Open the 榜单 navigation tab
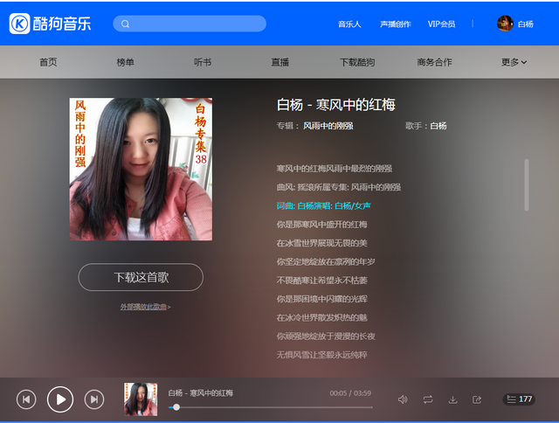This screenshot has height=423, width=559. pos(126,62)
